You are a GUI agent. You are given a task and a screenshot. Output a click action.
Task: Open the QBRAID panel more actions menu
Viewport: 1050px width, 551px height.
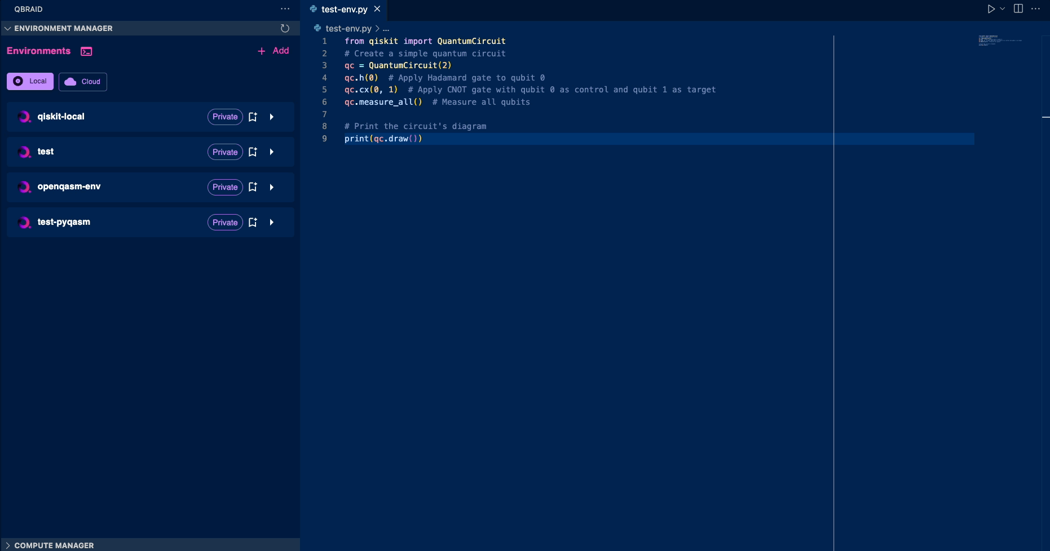pos(285,9)
